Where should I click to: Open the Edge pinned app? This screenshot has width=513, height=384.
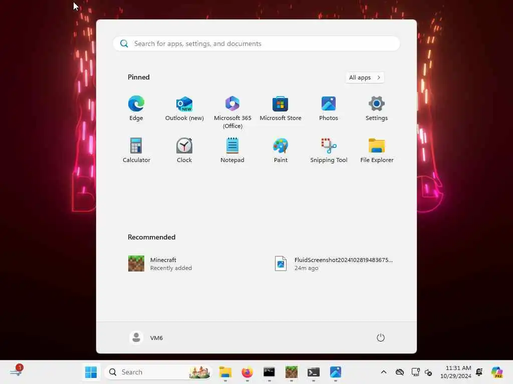136,108
